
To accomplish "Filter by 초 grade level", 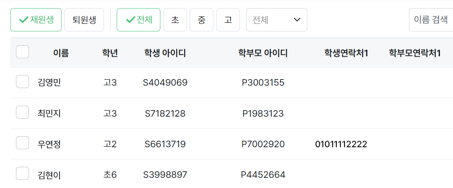I will pyautogui.click(x=175, y=20).
